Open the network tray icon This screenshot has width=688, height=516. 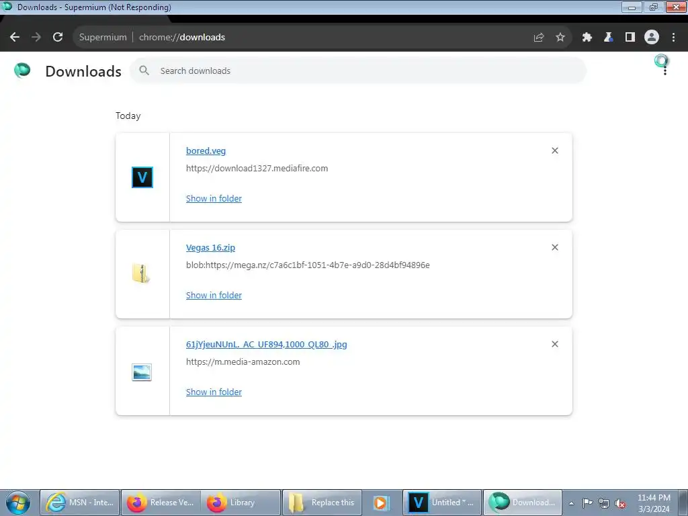tap(604, 503)
